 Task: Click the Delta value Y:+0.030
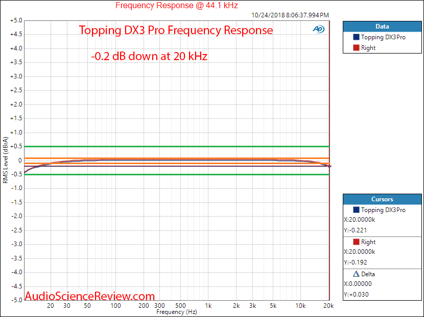356,295
